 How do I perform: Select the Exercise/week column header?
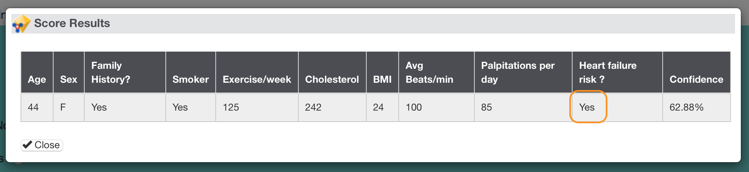257,72
